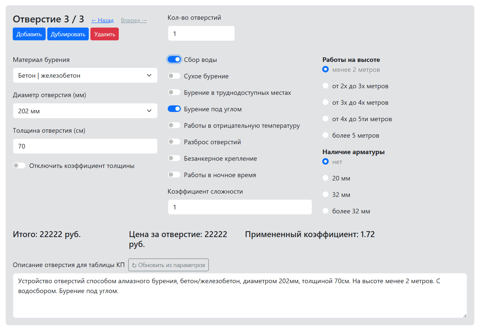Toggle Работы в отрицательную температуру
Screen dimensions: 480x326
[x=174, y=125]
